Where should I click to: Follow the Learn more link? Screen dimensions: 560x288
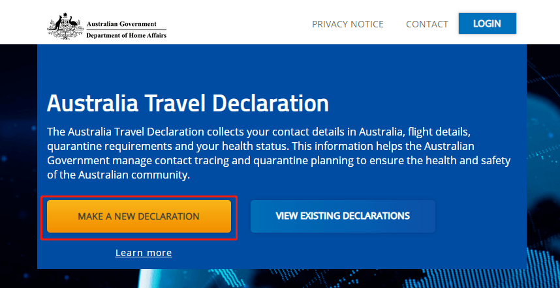point(144,253)
